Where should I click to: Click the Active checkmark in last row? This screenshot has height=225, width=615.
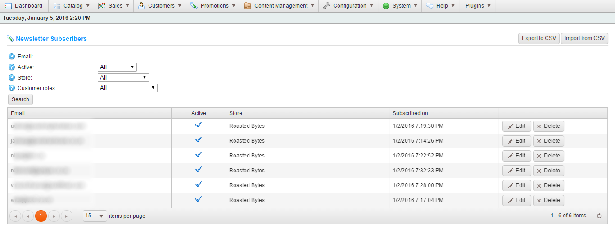198,200
